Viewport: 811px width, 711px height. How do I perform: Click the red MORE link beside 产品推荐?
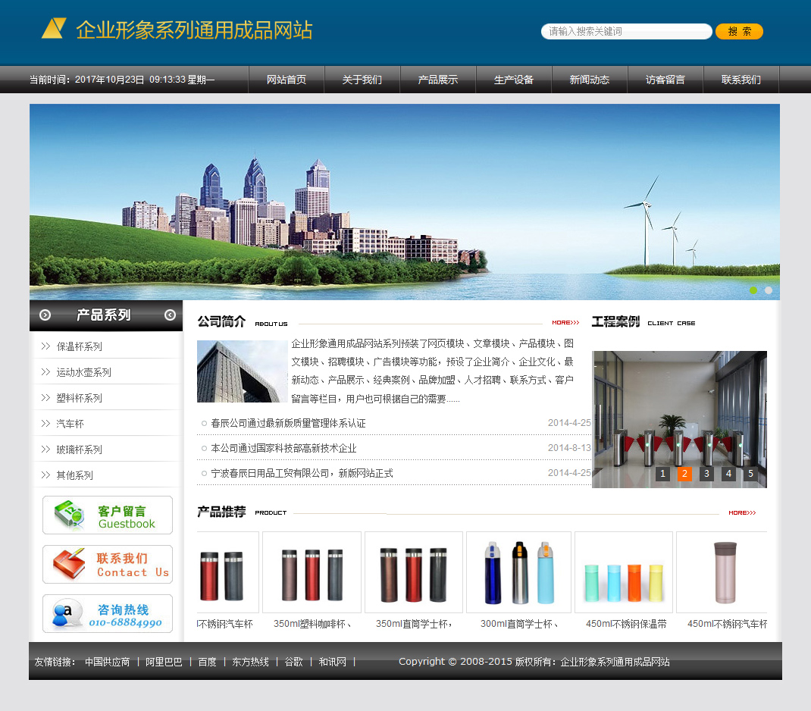(742, 513)
